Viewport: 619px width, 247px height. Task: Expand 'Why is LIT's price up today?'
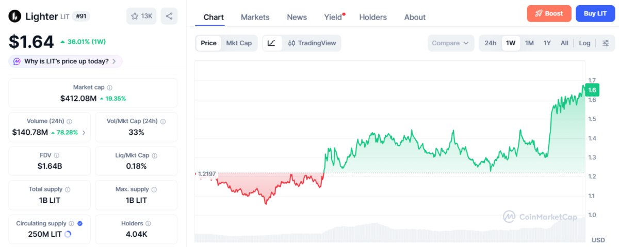point(66,61)
